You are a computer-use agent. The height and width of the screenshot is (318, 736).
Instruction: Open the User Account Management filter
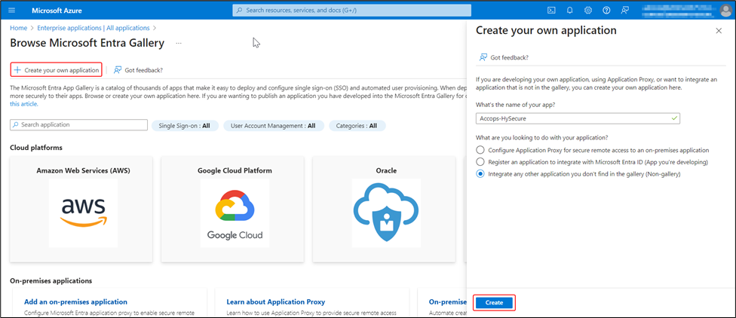[x=273, y=126]
